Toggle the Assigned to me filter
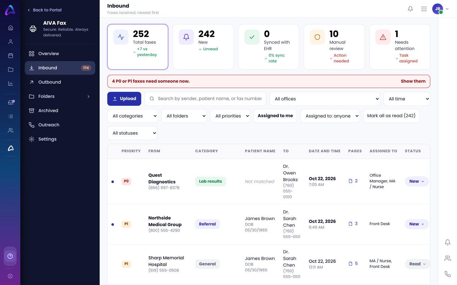The image size is (457, 285). 275,116
